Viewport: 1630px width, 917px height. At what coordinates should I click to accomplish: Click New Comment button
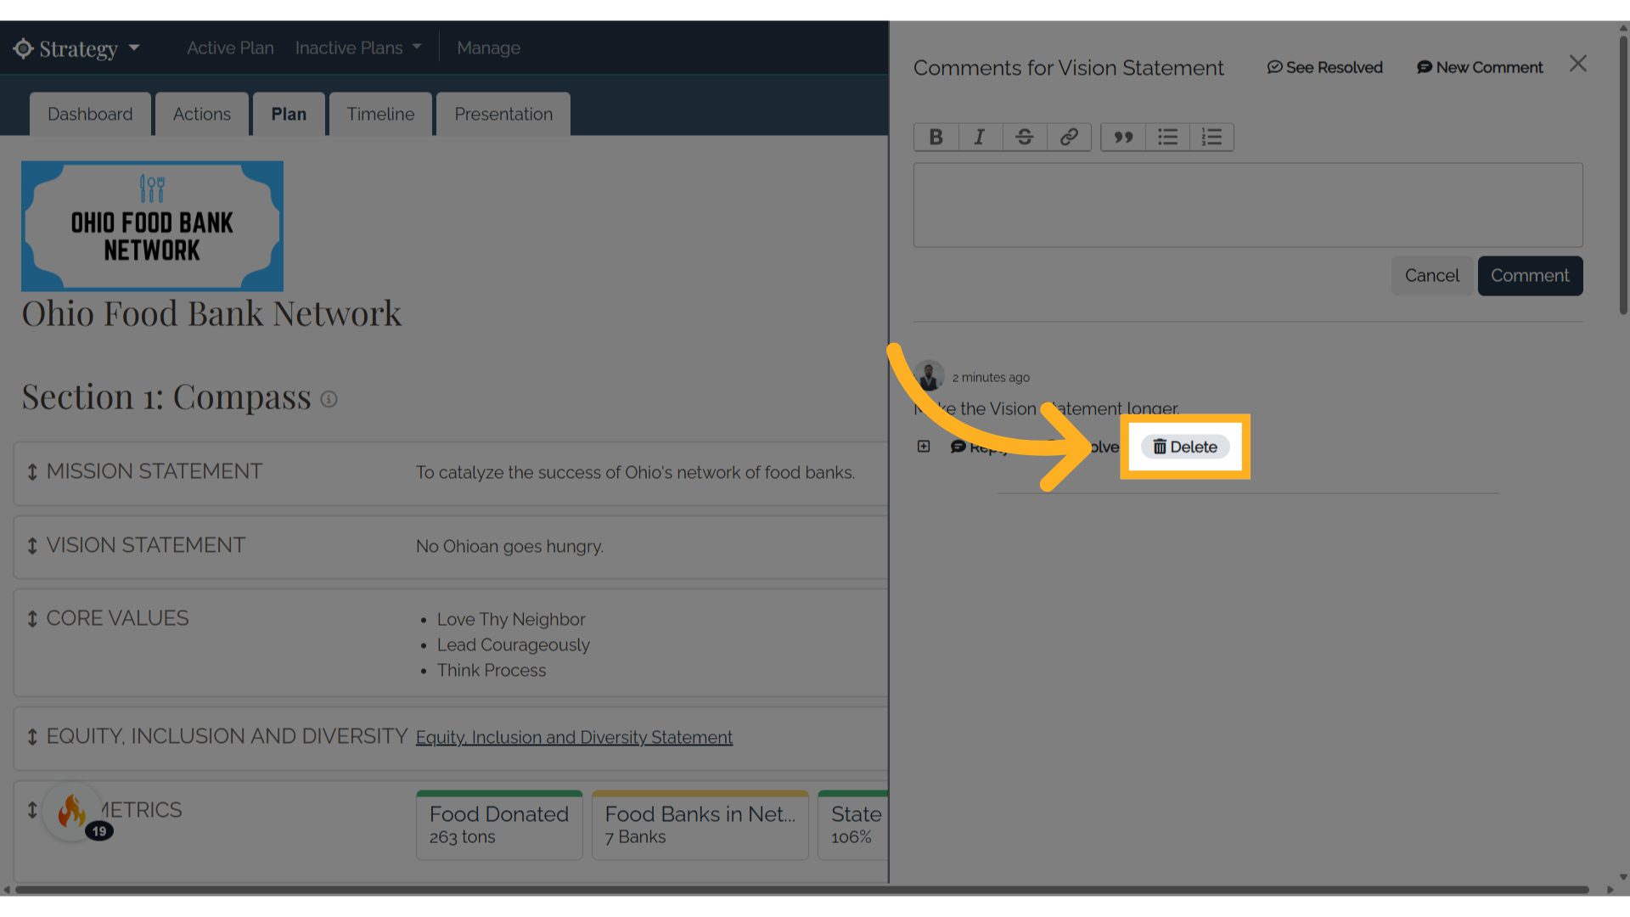pos(1480,67)
